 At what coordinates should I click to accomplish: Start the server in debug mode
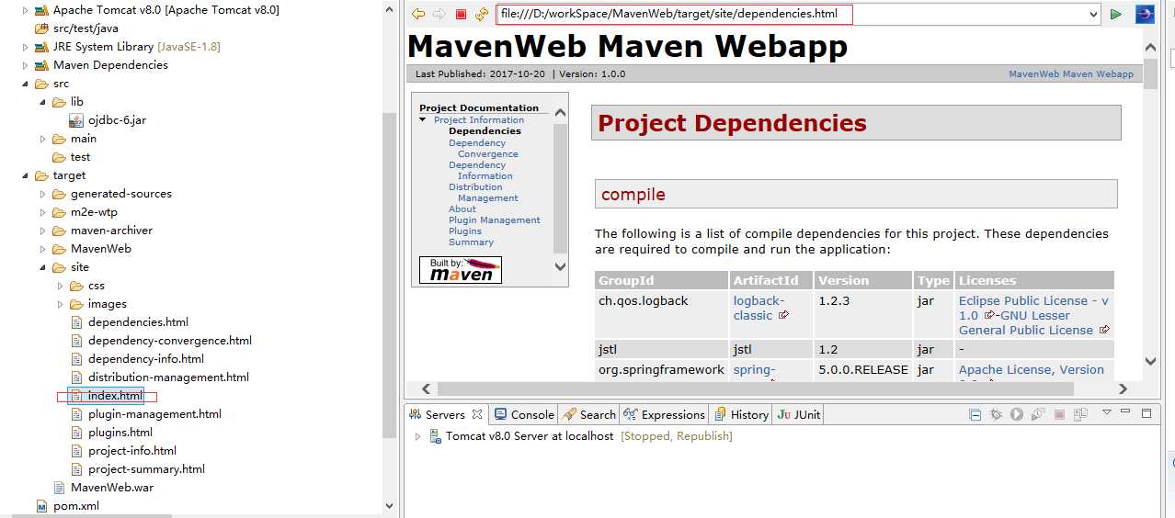996,415
